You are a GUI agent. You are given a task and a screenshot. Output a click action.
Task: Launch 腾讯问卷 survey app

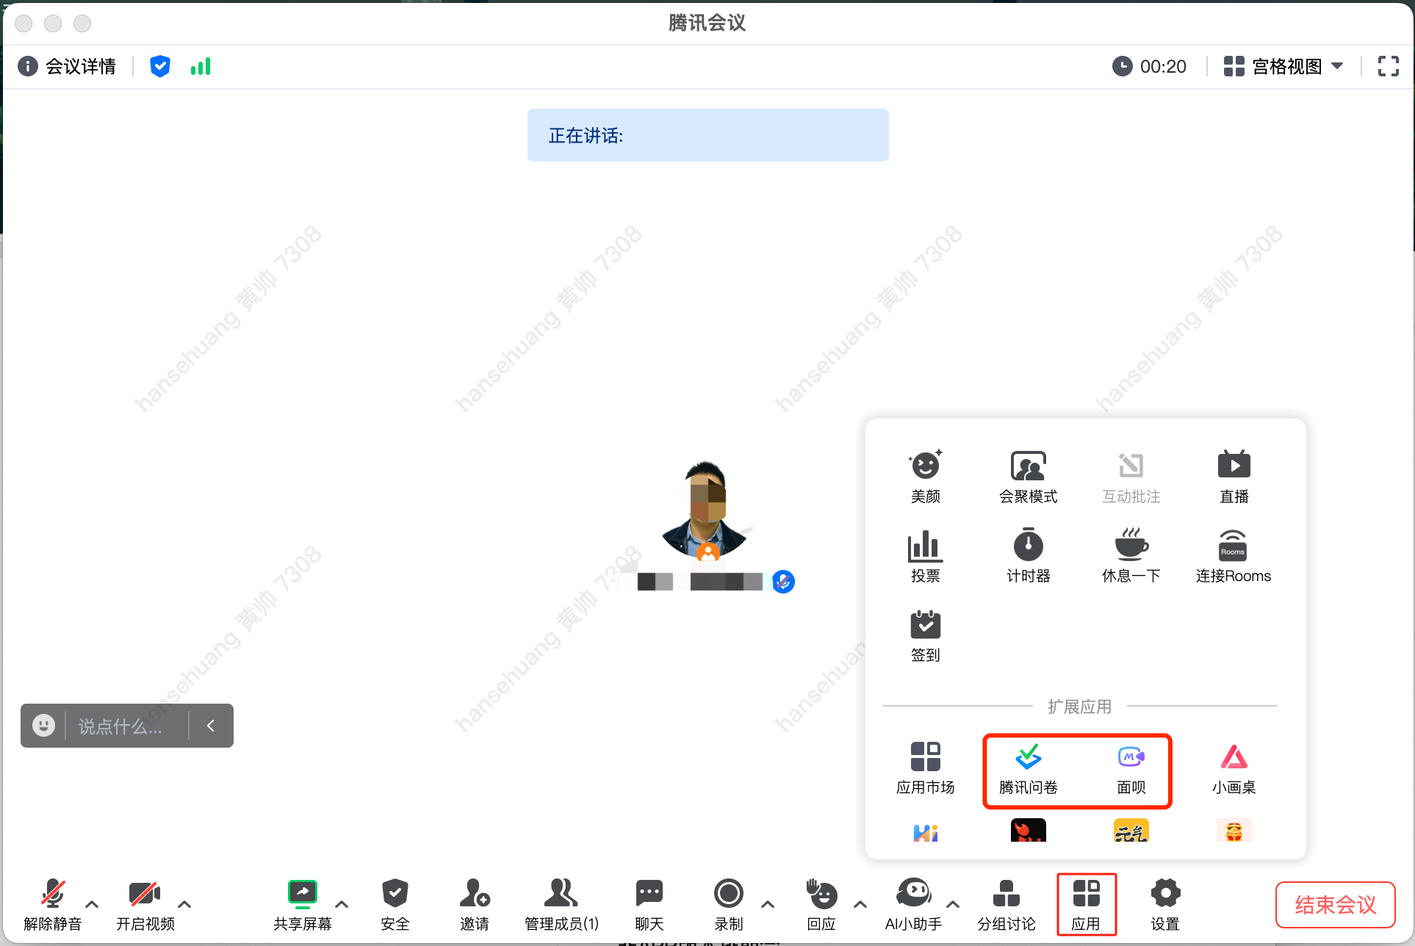[1028, 768]
